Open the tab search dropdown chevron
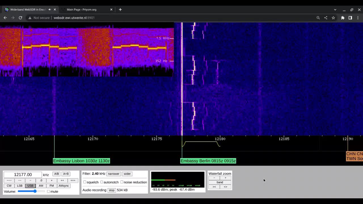Viewport: 363px width, 204px height. [335, 10]
